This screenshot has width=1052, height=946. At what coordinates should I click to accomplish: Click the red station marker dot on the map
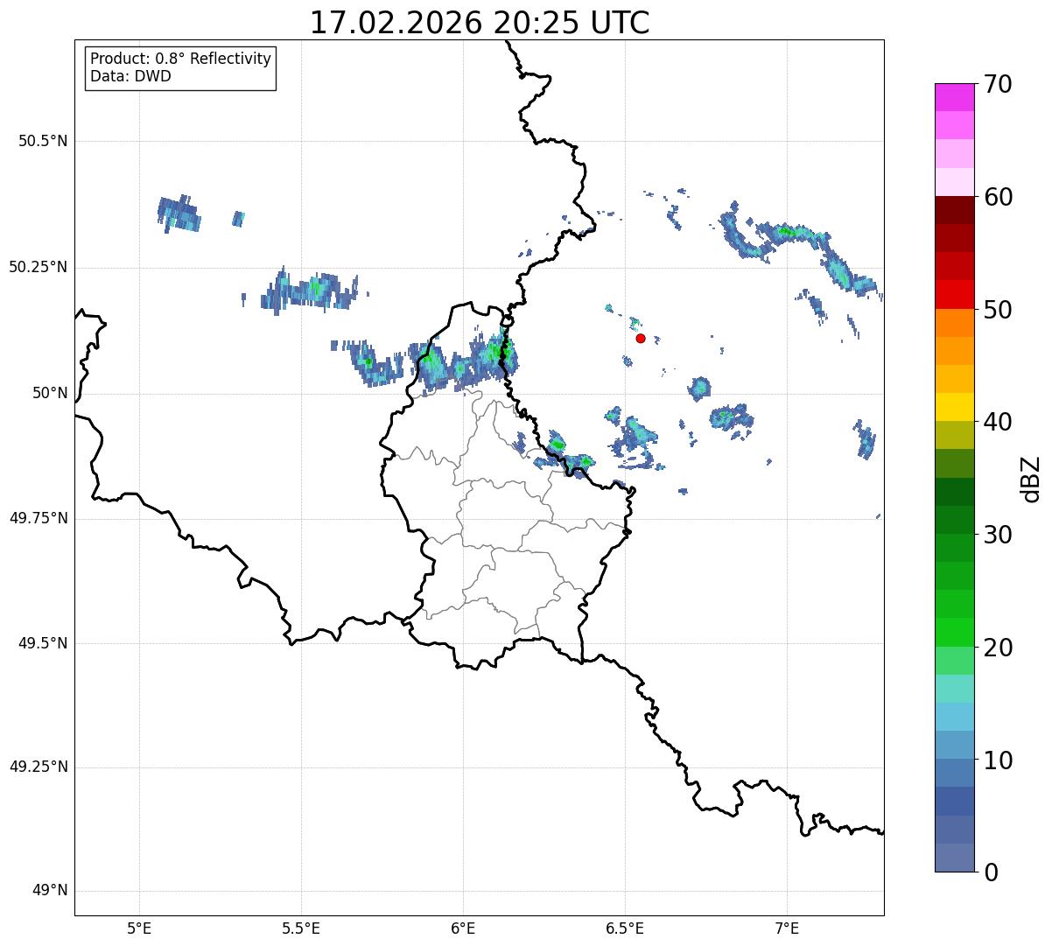tap(641, 338)
